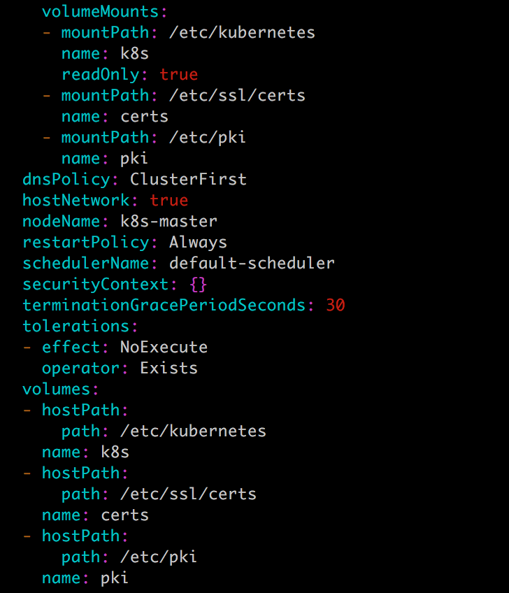Image resolution: width=509 pixels, height=593 pixels.
Task: Click the empty braces after securityContext
Action: pos(198,284)
